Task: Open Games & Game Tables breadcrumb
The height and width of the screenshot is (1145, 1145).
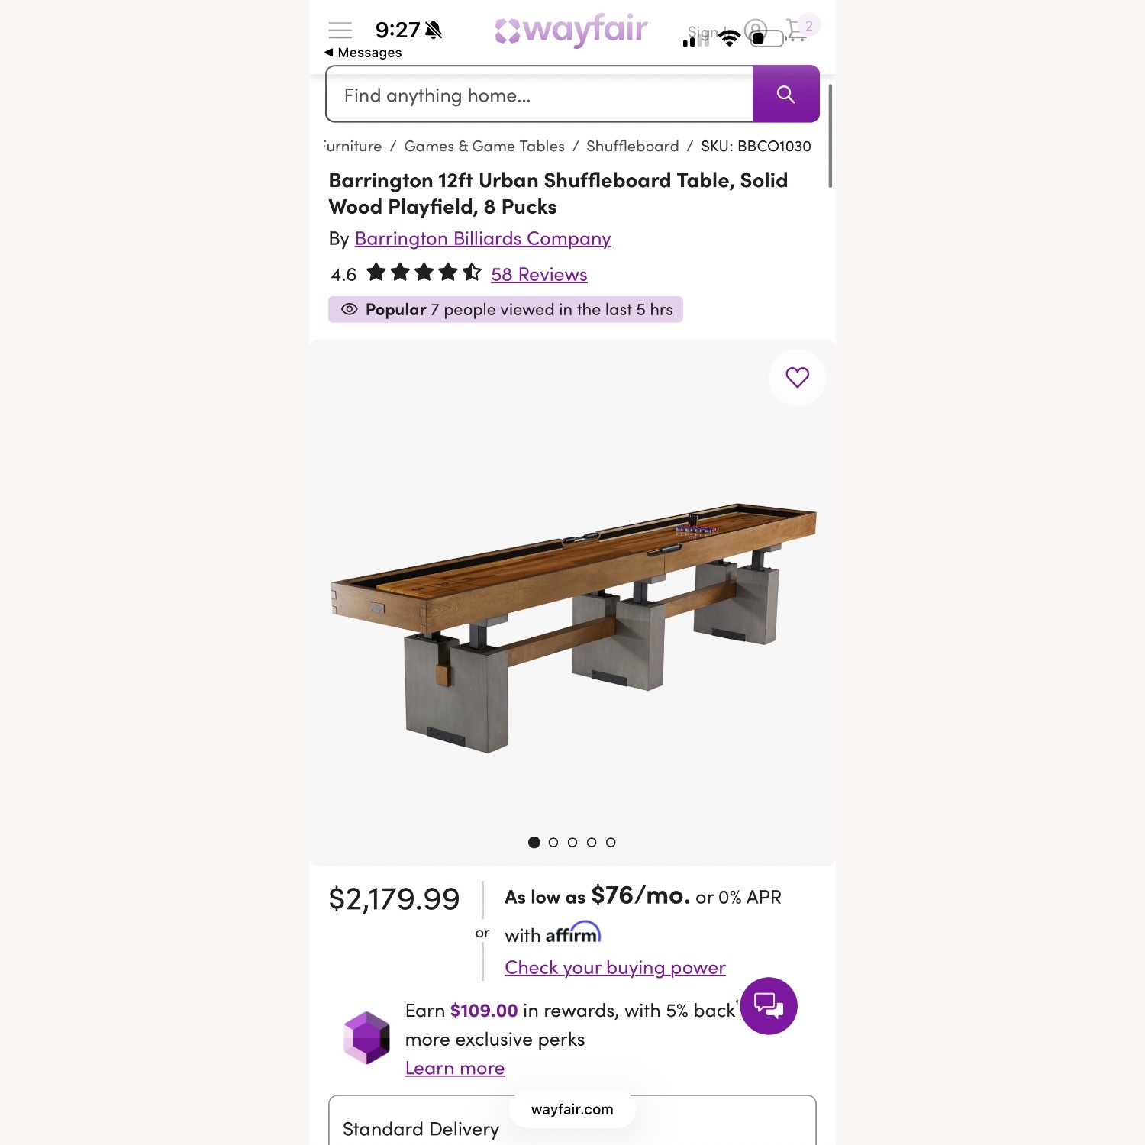Action: click(x=484, y=146)
